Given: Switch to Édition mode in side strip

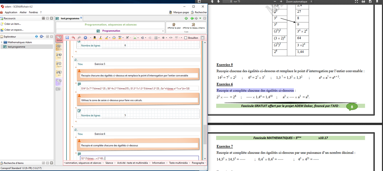Looking at the screenshot, I should click(59, 38).
